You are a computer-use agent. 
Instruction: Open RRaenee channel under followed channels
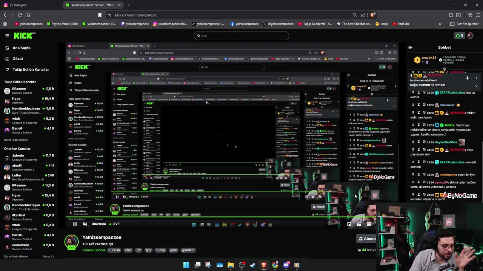coord(29,91)
